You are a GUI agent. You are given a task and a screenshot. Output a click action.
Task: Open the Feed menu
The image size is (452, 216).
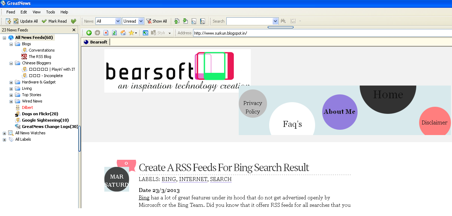coord(11,12)
